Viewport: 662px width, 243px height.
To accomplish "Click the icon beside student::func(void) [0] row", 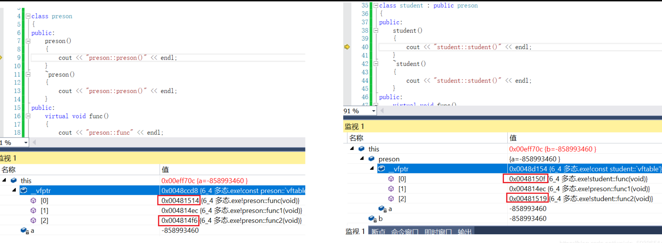I will (391, 179).
